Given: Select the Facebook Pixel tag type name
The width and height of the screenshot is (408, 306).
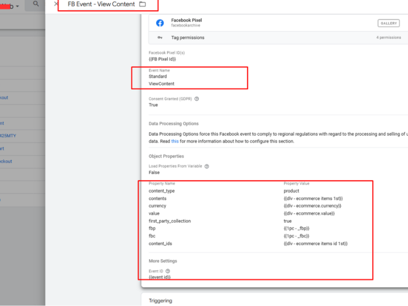Looking at the screenshot, I should click(186, 20).
